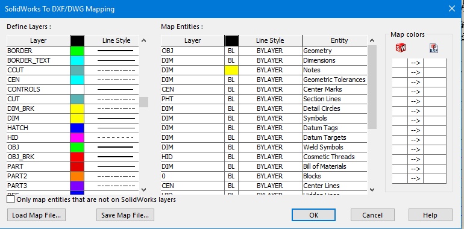Close the SolidWorks To DXF/DWG Mapping dialog
The height and width of the screenshot is (229, 464).
click(x=451, y=8)
